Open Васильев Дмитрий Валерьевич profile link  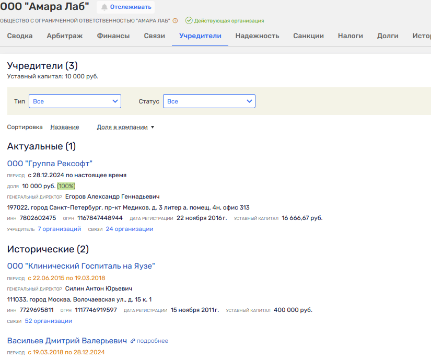67,341
